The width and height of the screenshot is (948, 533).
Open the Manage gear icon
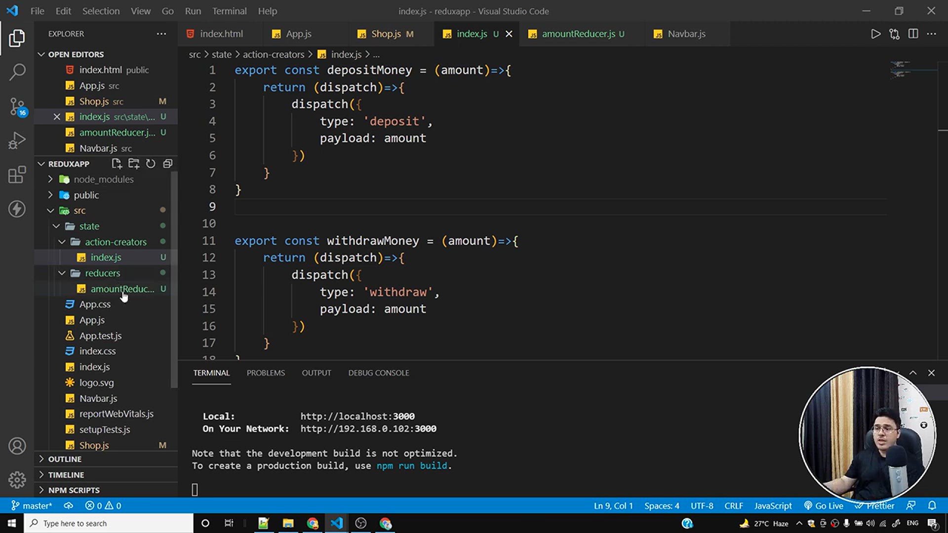tap(17, 480)
